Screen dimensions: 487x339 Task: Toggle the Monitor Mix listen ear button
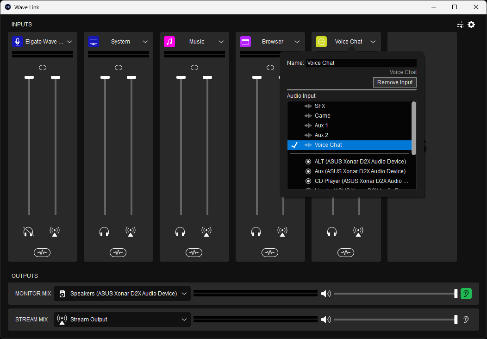pos(466,294)
